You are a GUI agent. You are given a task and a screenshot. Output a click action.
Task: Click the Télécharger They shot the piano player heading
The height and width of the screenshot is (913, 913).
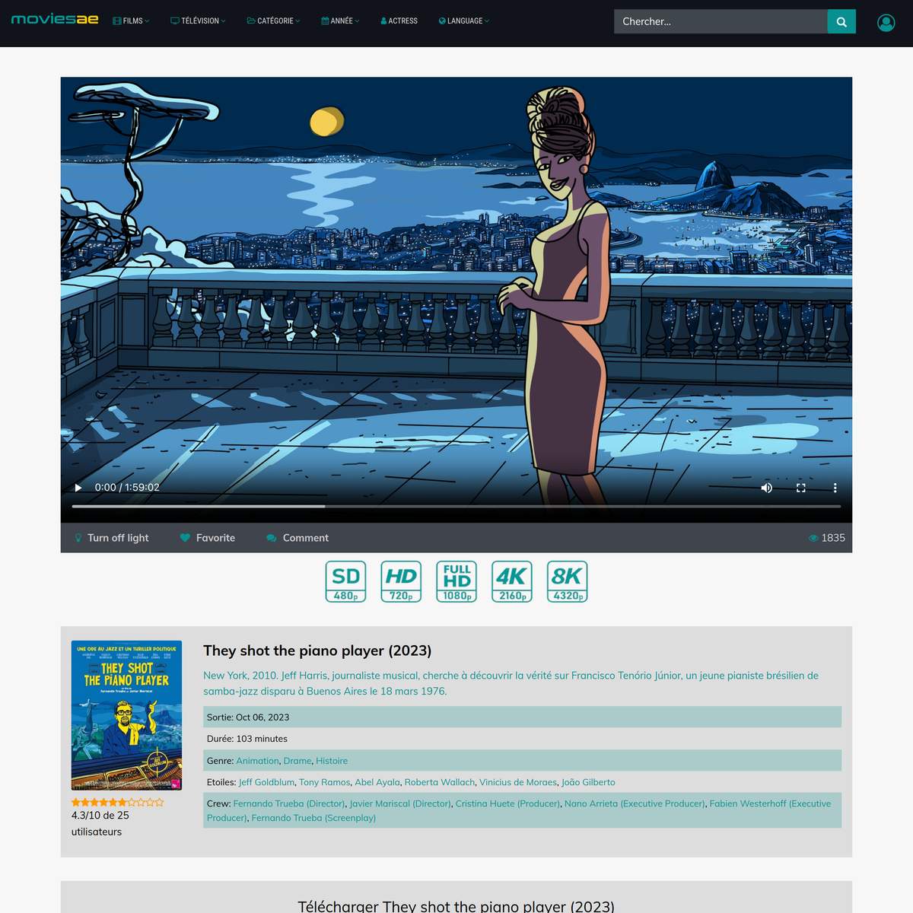(456, 906)
